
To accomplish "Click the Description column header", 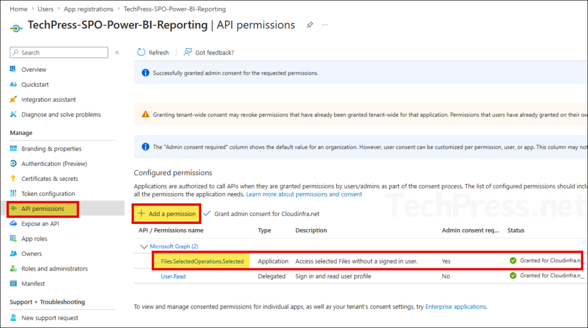I will point(311,230).
